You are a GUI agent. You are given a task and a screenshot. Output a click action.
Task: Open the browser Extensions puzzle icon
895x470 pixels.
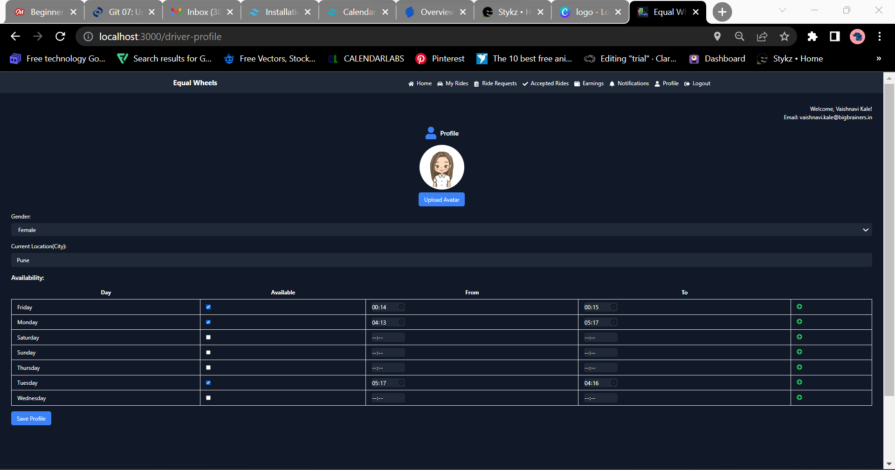point(812,36)
